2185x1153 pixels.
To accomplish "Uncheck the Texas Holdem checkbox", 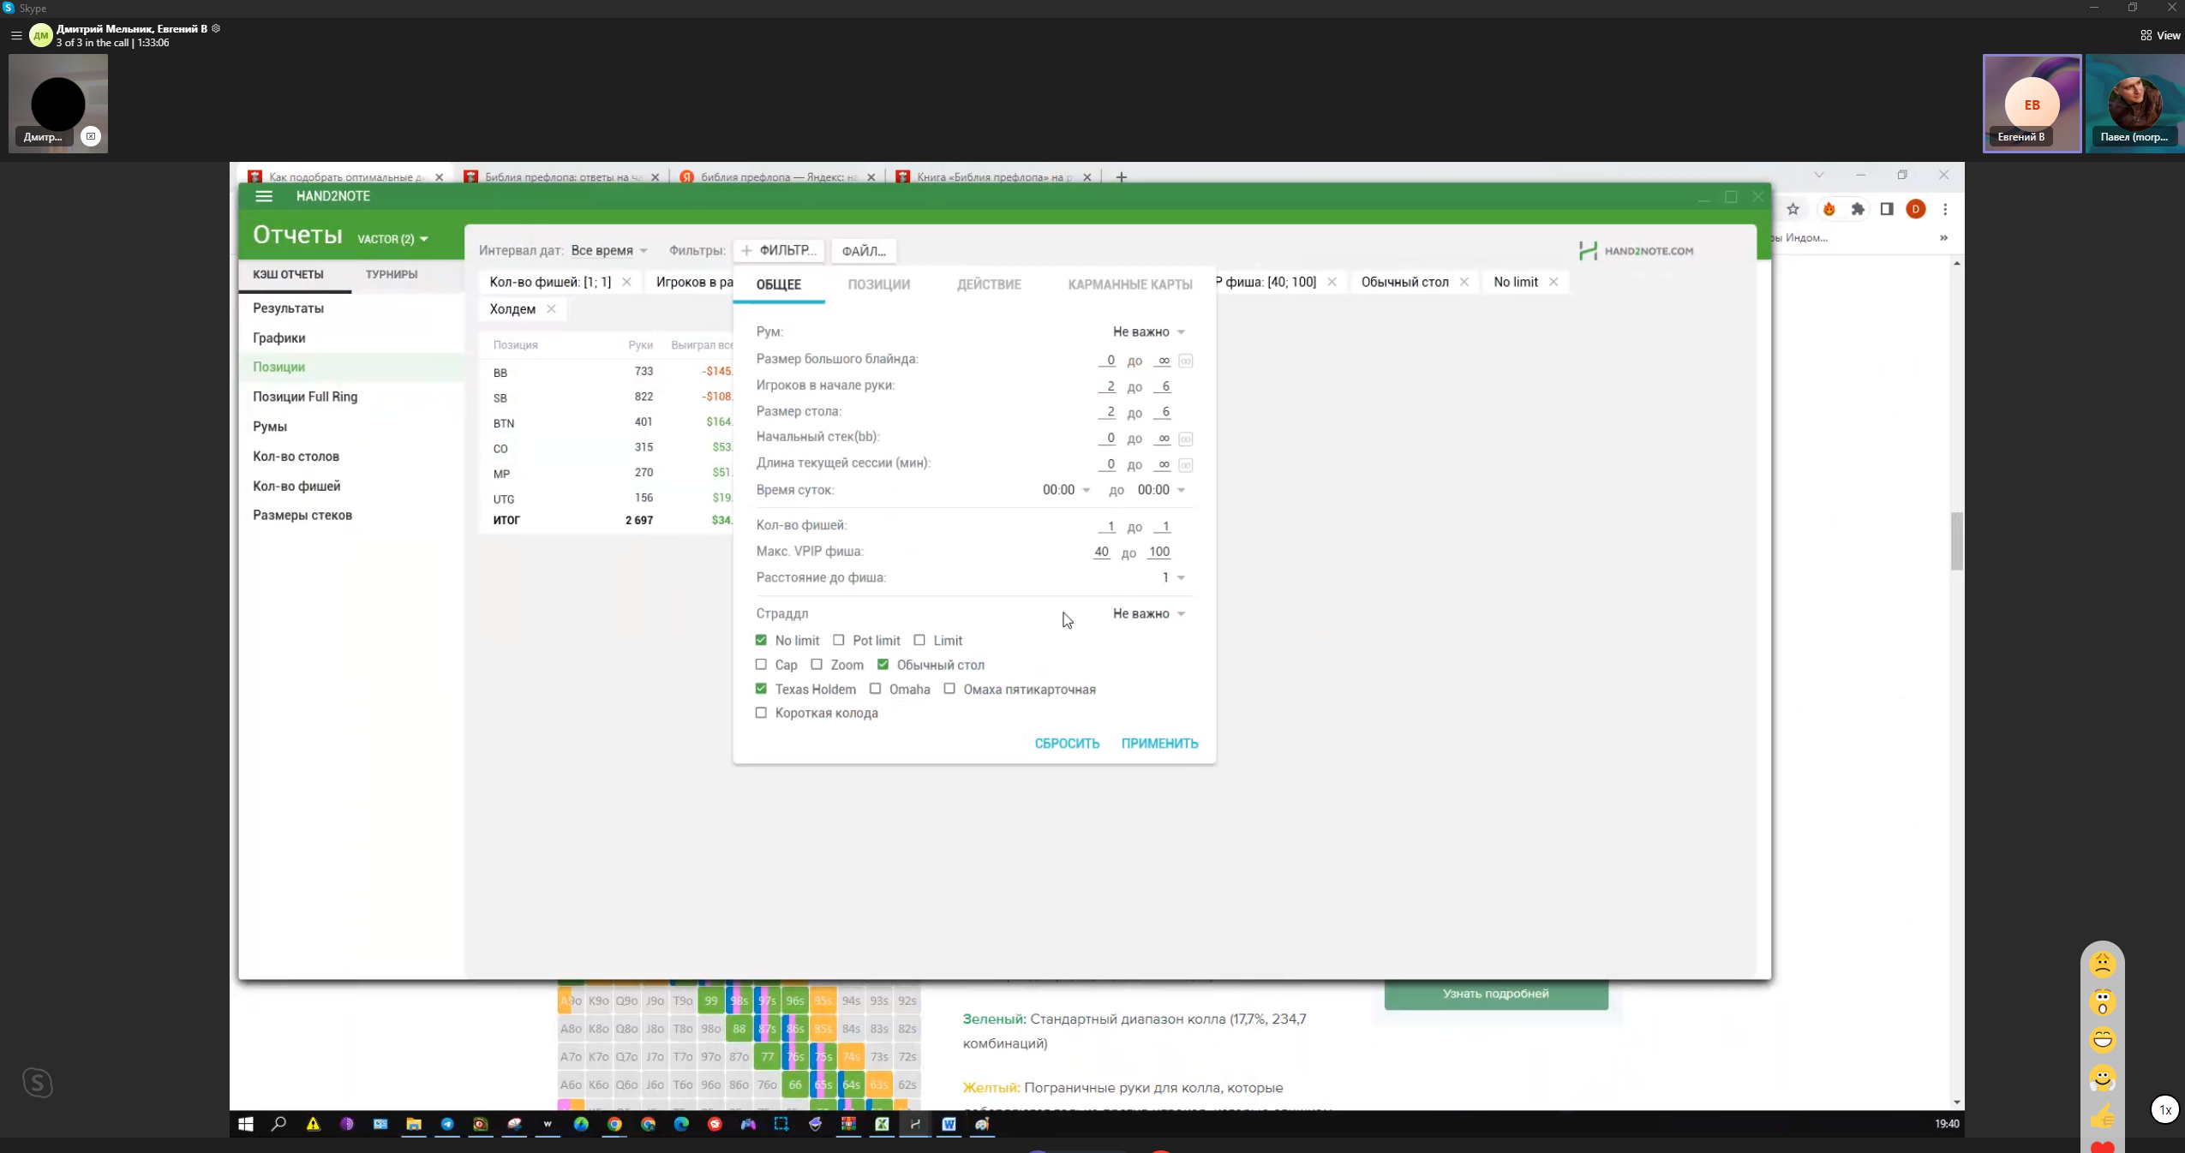I will (x=761, y=688).
